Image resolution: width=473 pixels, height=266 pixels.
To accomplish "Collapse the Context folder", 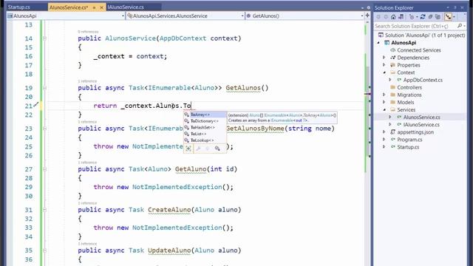I will 384,72.
